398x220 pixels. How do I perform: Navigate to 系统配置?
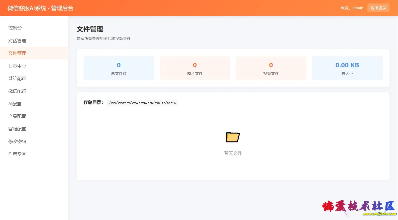click(x=17, y=78)
